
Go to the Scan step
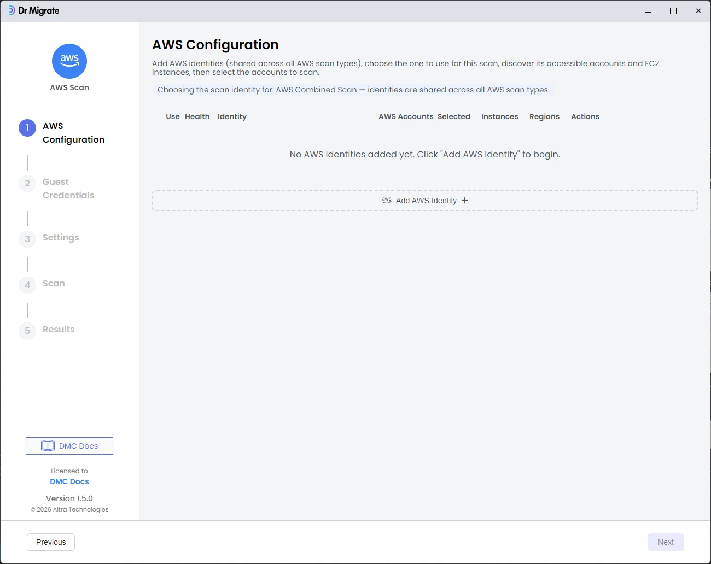click(x=54, y=283)
